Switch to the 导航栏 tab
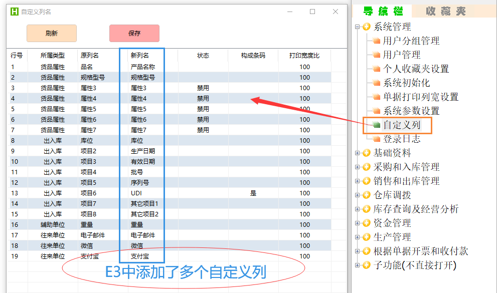The width and height of the screenshot is (497, 293). point(383,12)
